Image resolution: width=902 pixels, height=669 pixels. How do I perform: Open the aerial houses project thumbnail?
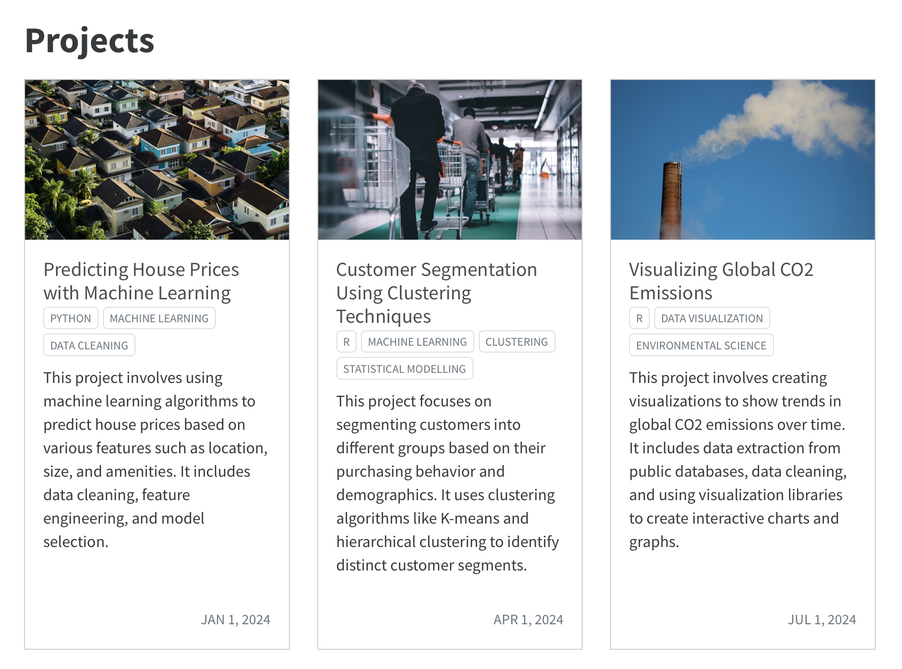[x=157, y=160]
